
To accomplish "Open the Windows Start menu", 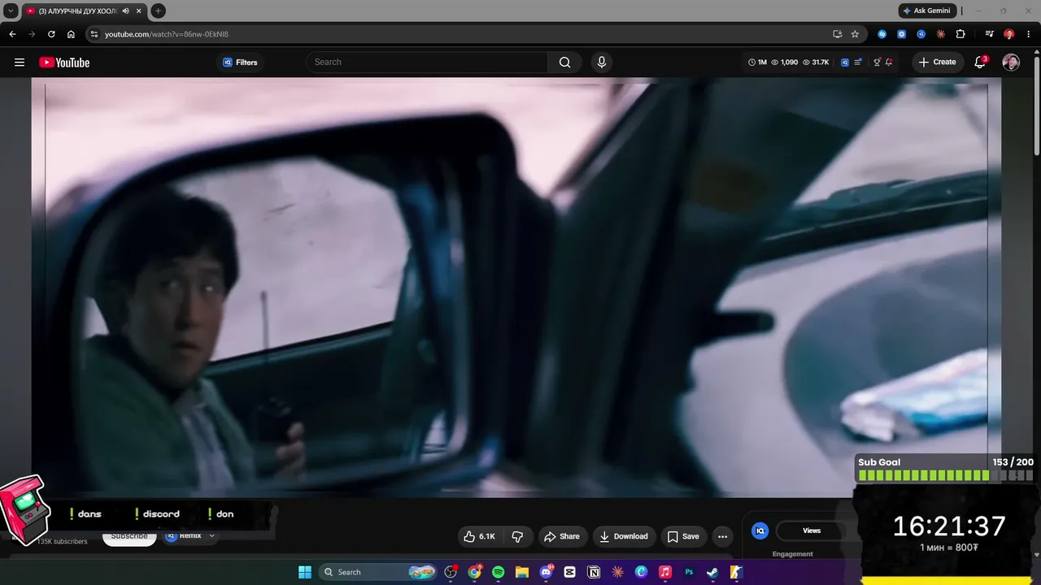I will coord(305,572).
